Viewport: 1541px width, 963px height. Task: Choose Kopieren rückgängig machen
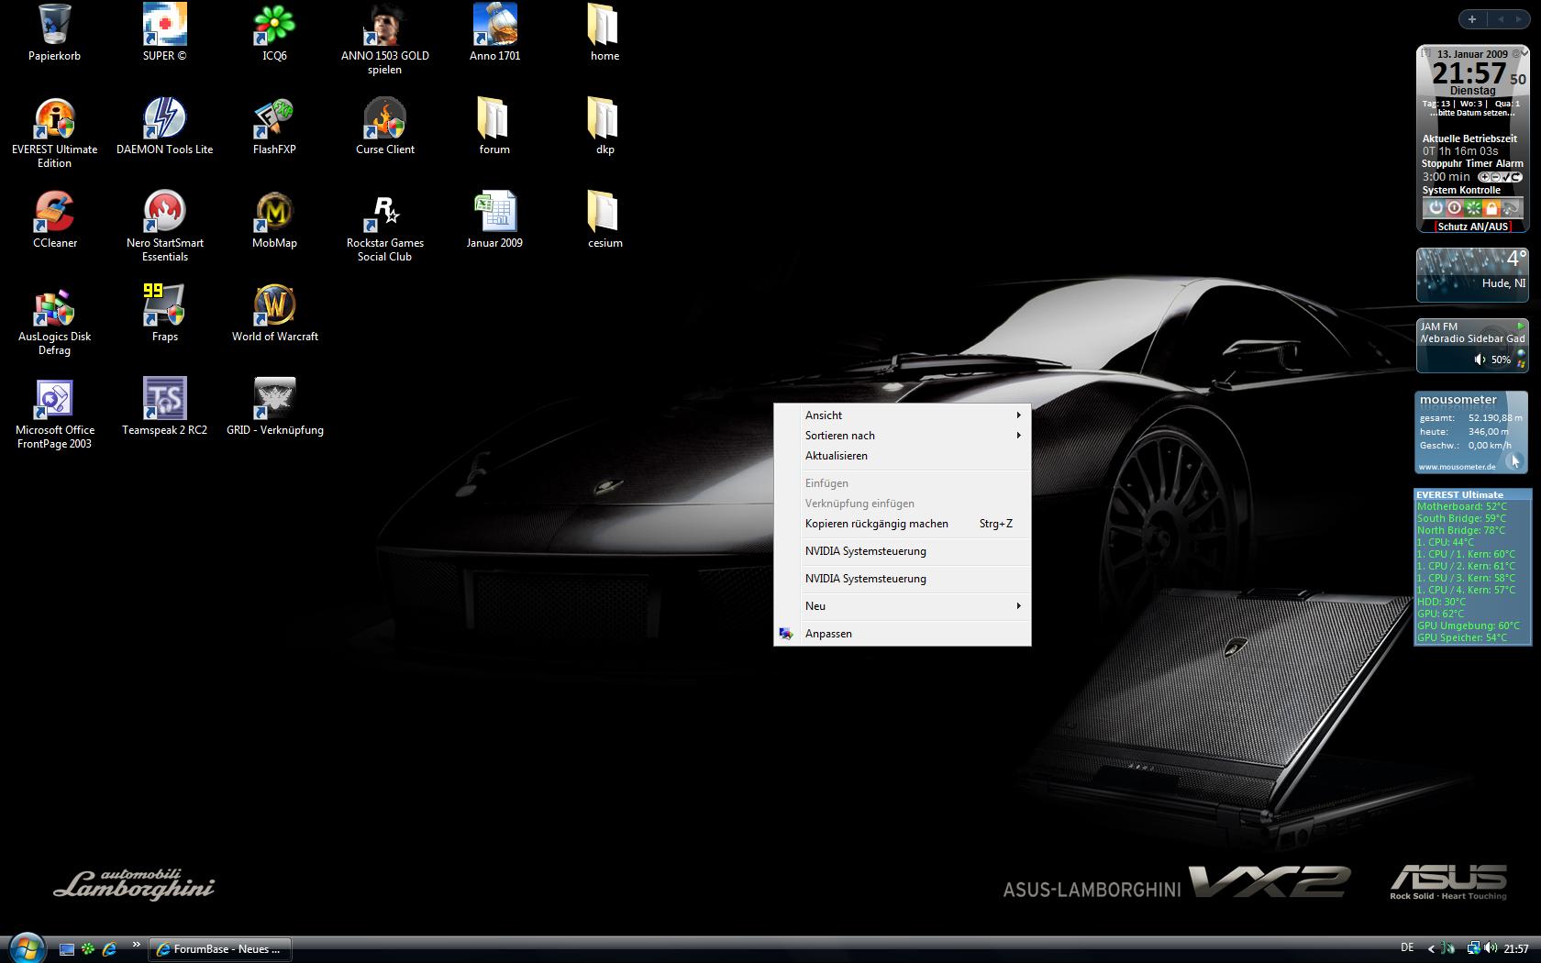[x=903, y=524]
